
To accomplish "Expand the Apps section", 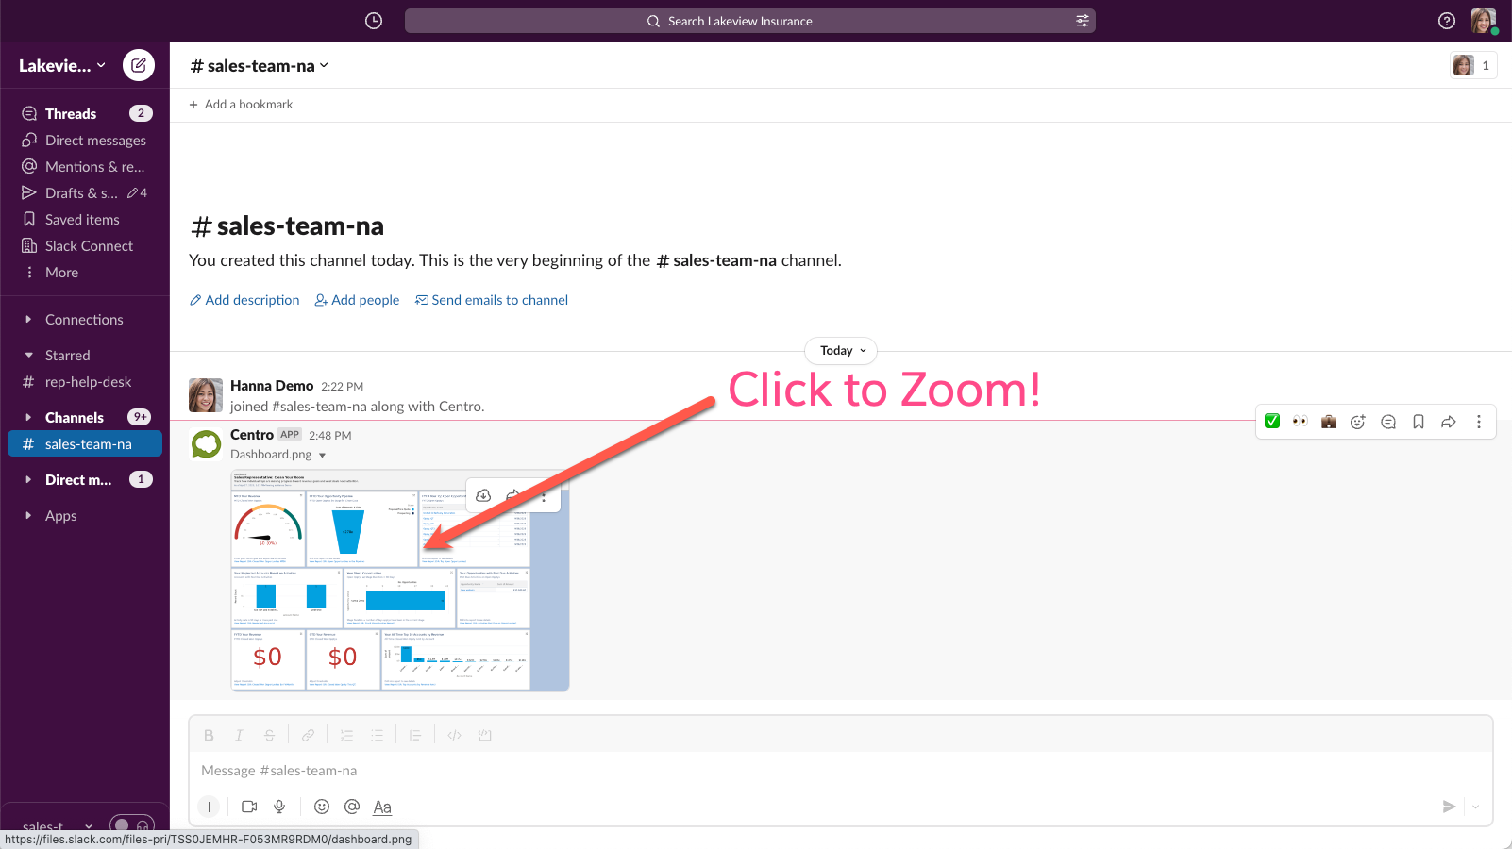I will (28, 516).
